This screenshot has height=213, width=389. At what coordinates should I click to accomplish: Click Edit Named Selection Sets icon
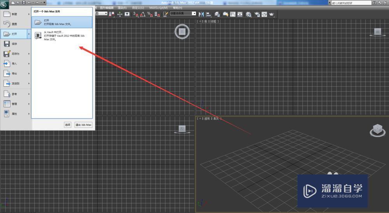(x=165, y=14)
